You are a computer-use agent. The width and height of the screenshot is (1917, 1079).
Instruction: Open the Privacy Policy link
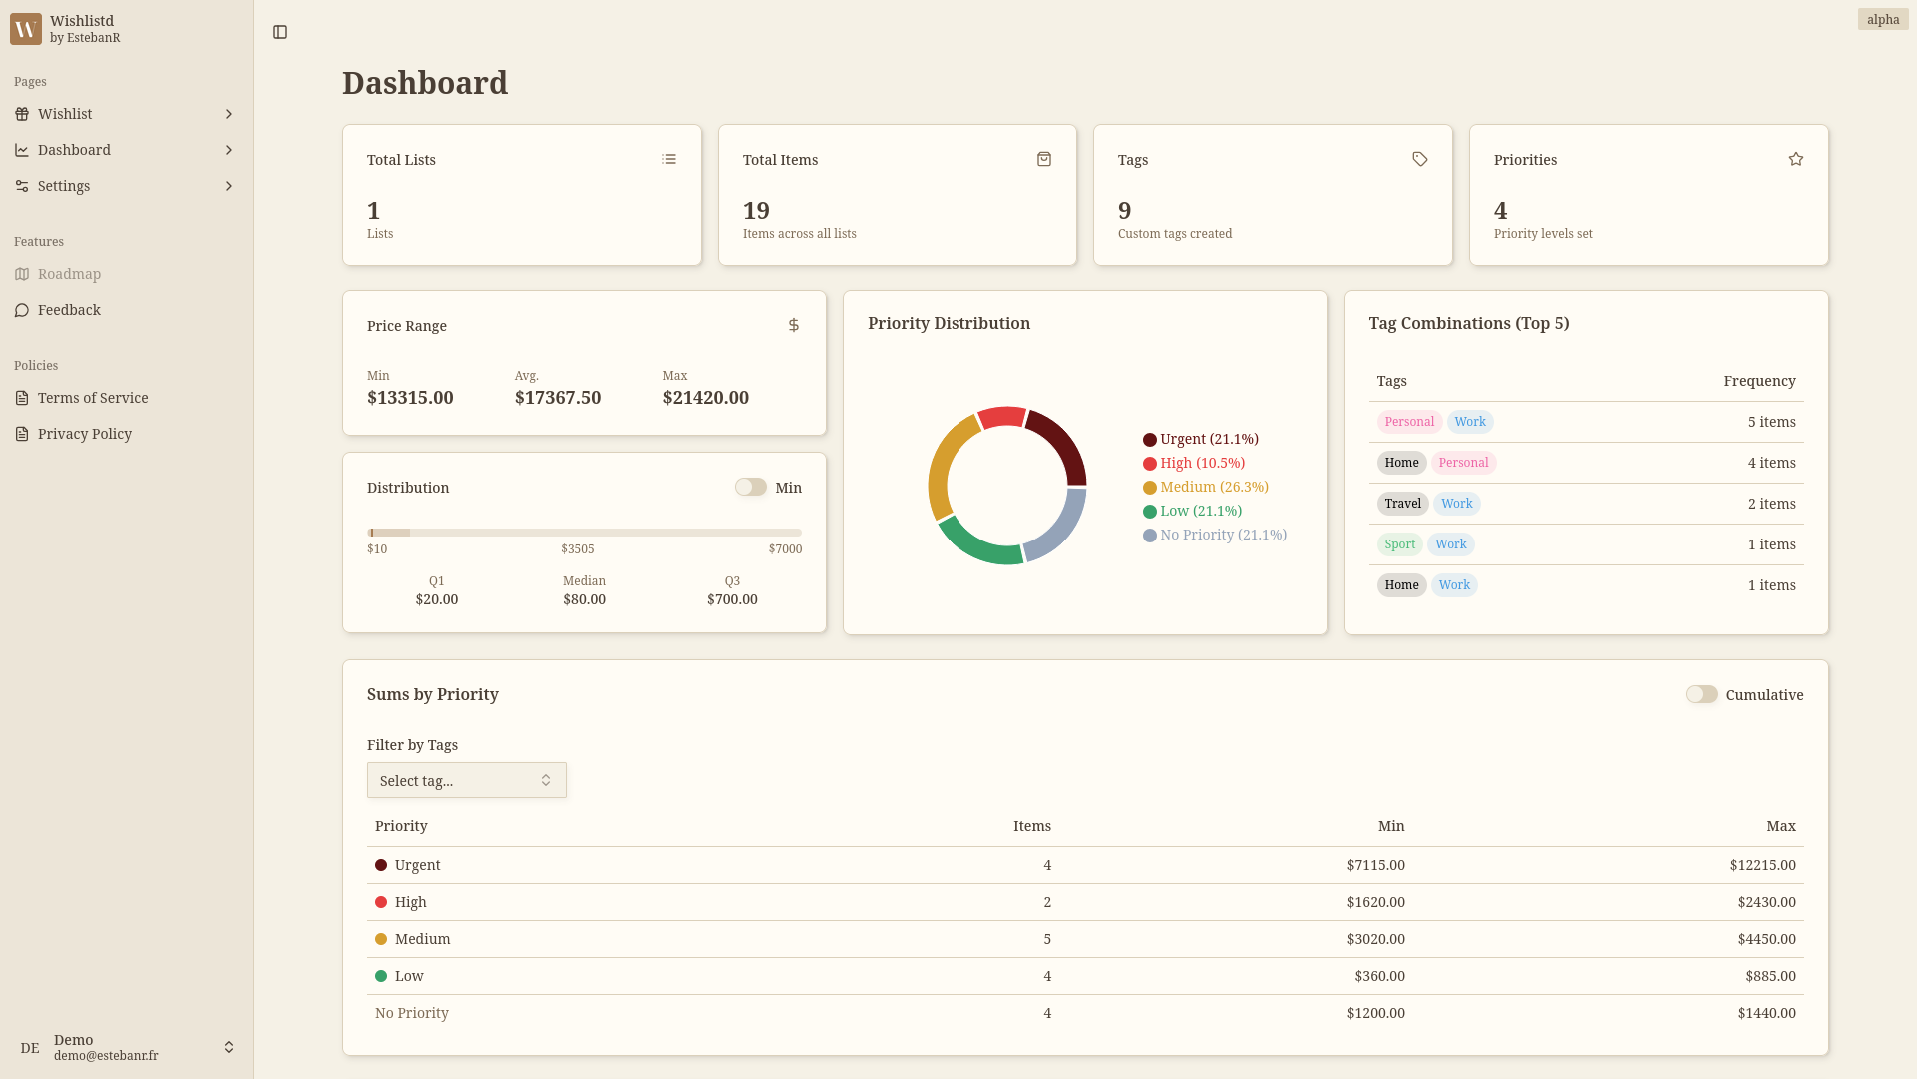pyautogui.click(x=85, y=434)
